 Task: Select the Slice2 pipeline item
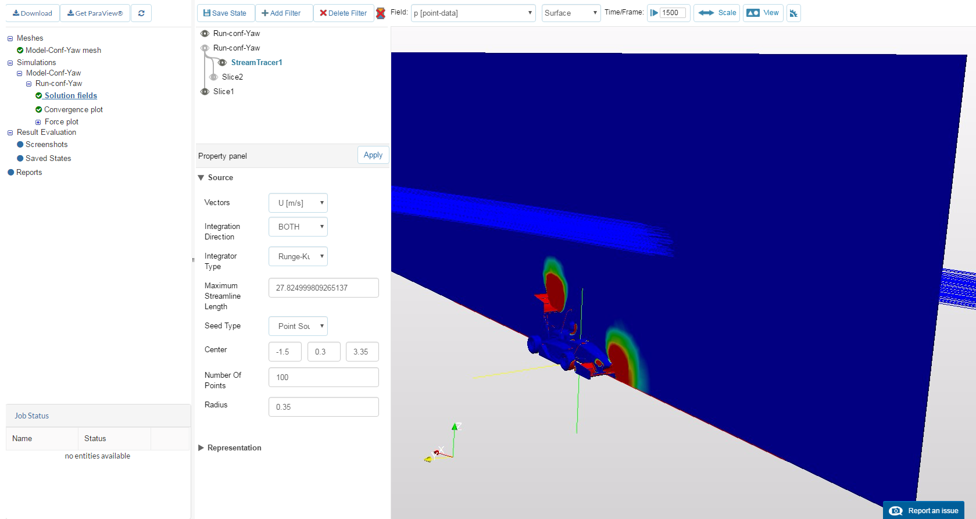(233, 77)
